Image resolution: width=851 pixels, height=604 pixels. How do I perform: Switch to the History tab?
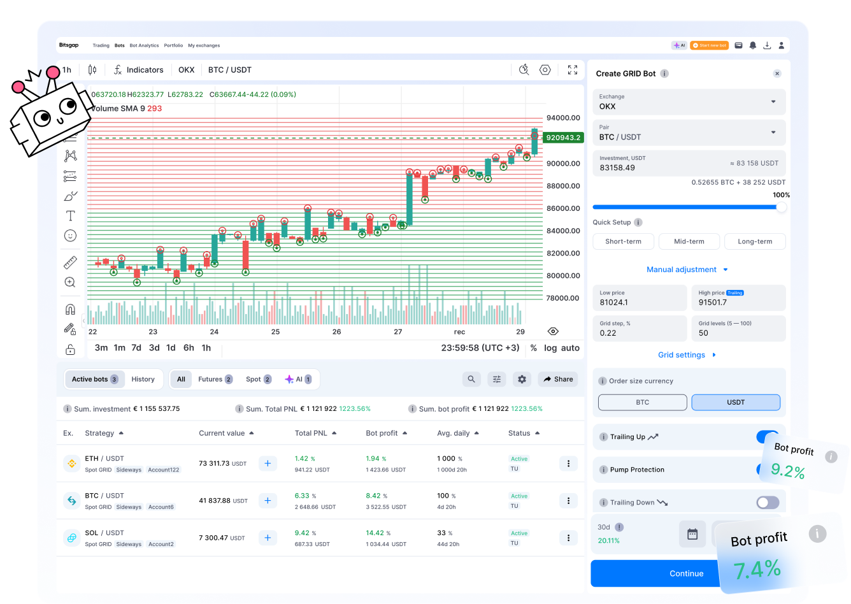[x=143, y=379]
